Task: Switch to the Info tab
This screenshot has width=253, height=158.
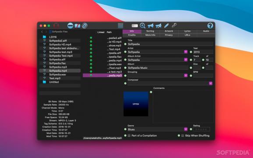Action: point(132,31)
